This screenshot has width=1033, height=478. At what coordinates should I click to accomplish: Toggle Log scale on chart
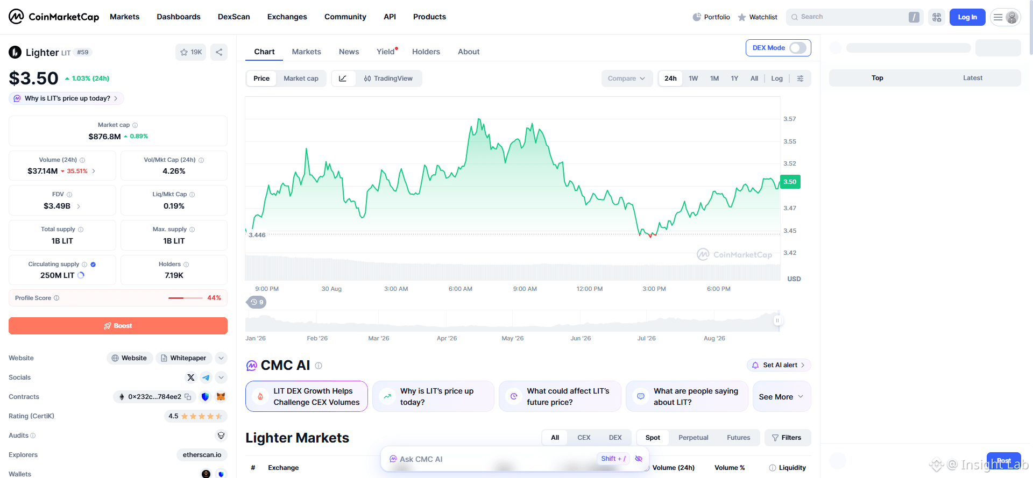tap(777, 79)
